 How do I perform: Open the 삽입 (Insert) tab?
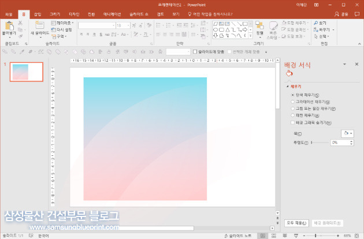[38, 14]
